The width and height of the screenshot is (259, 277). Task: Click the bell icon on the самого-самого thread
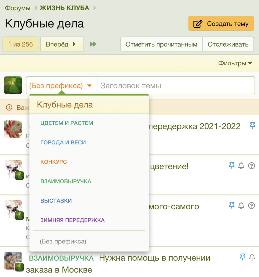pos(241,206)
